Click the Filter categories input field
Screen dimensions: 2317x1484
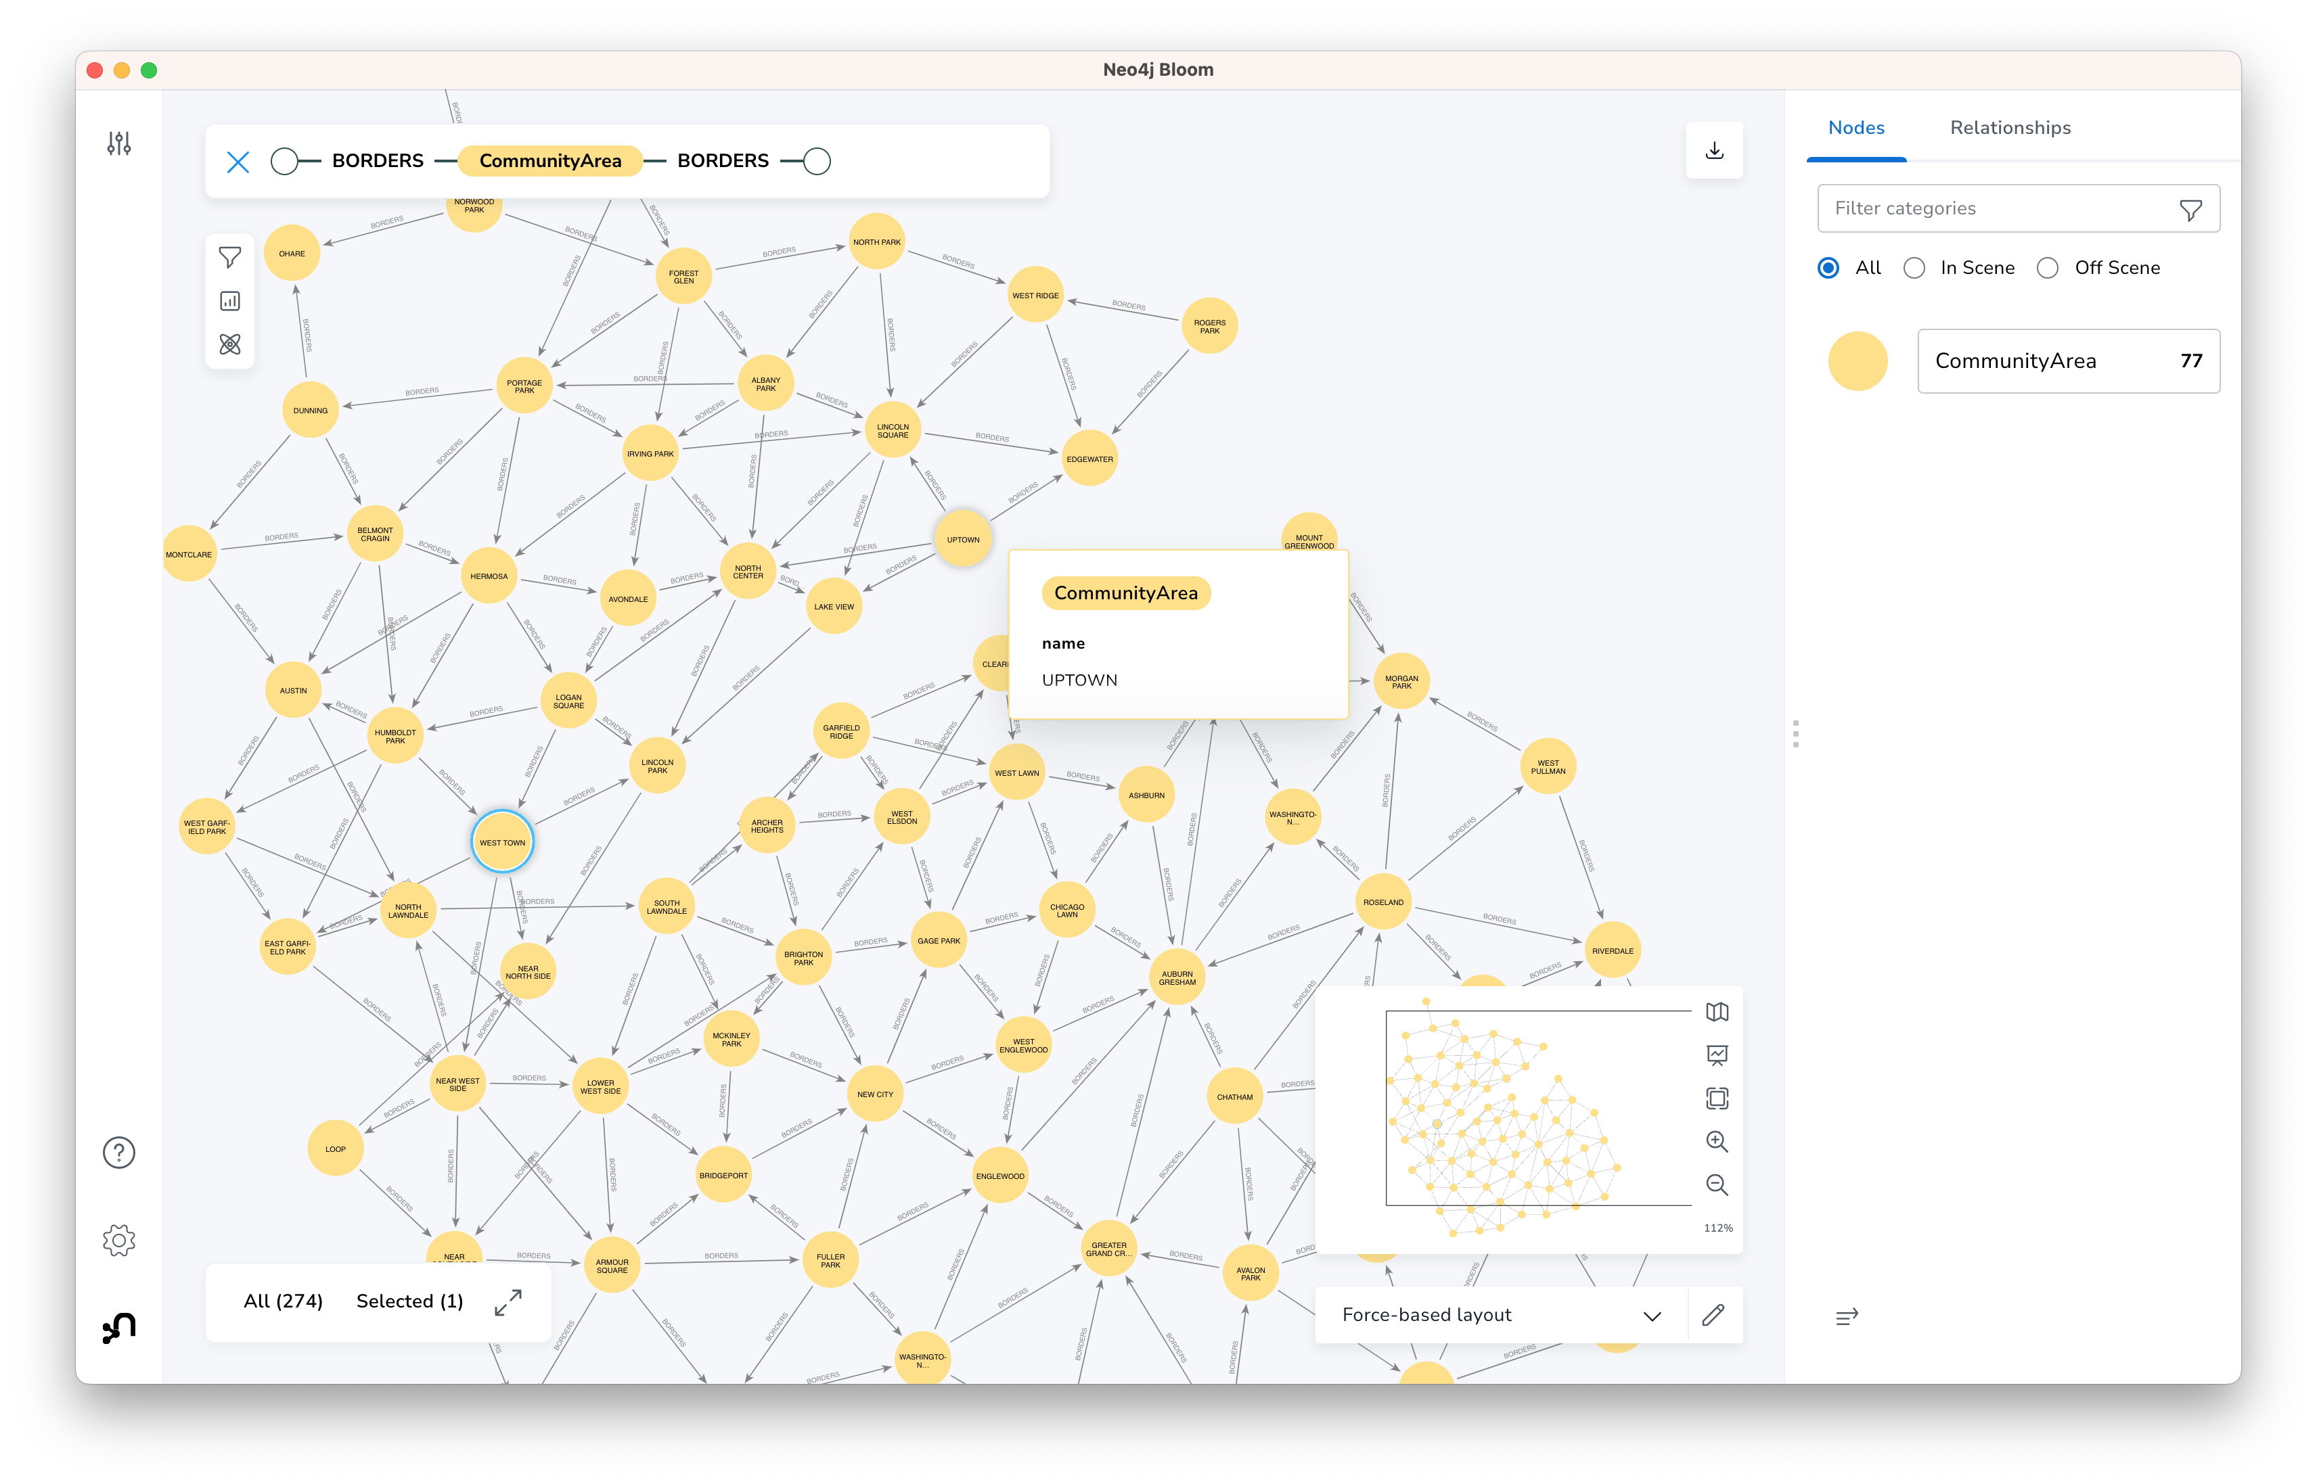[2018, 209]
